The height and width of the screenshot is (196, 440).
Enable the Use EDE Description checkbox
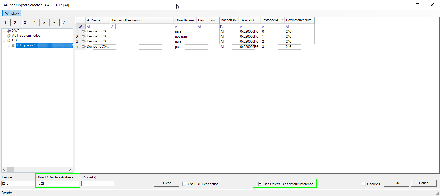click(x=184, y=184)
